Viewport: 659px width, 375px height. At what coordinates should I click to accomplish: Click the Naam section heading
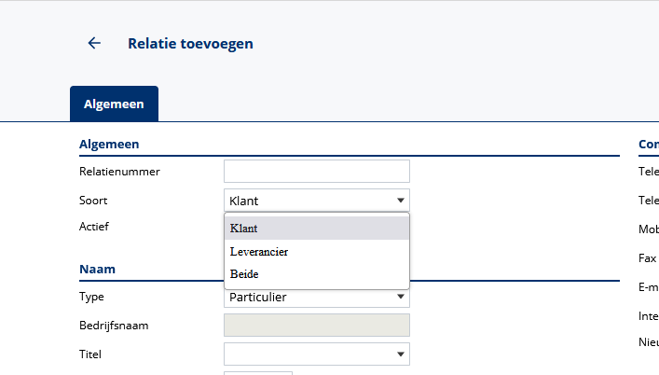coord(97,269)
